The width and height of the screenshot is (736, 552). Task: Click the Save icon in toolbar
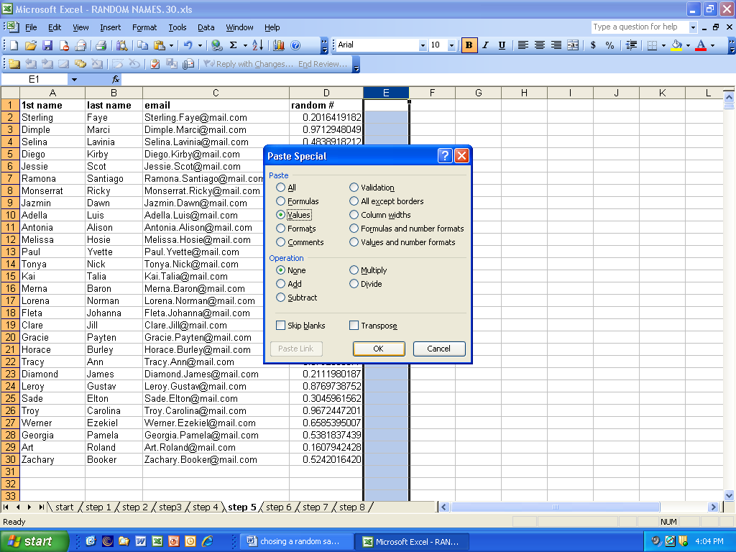[47, 45]
